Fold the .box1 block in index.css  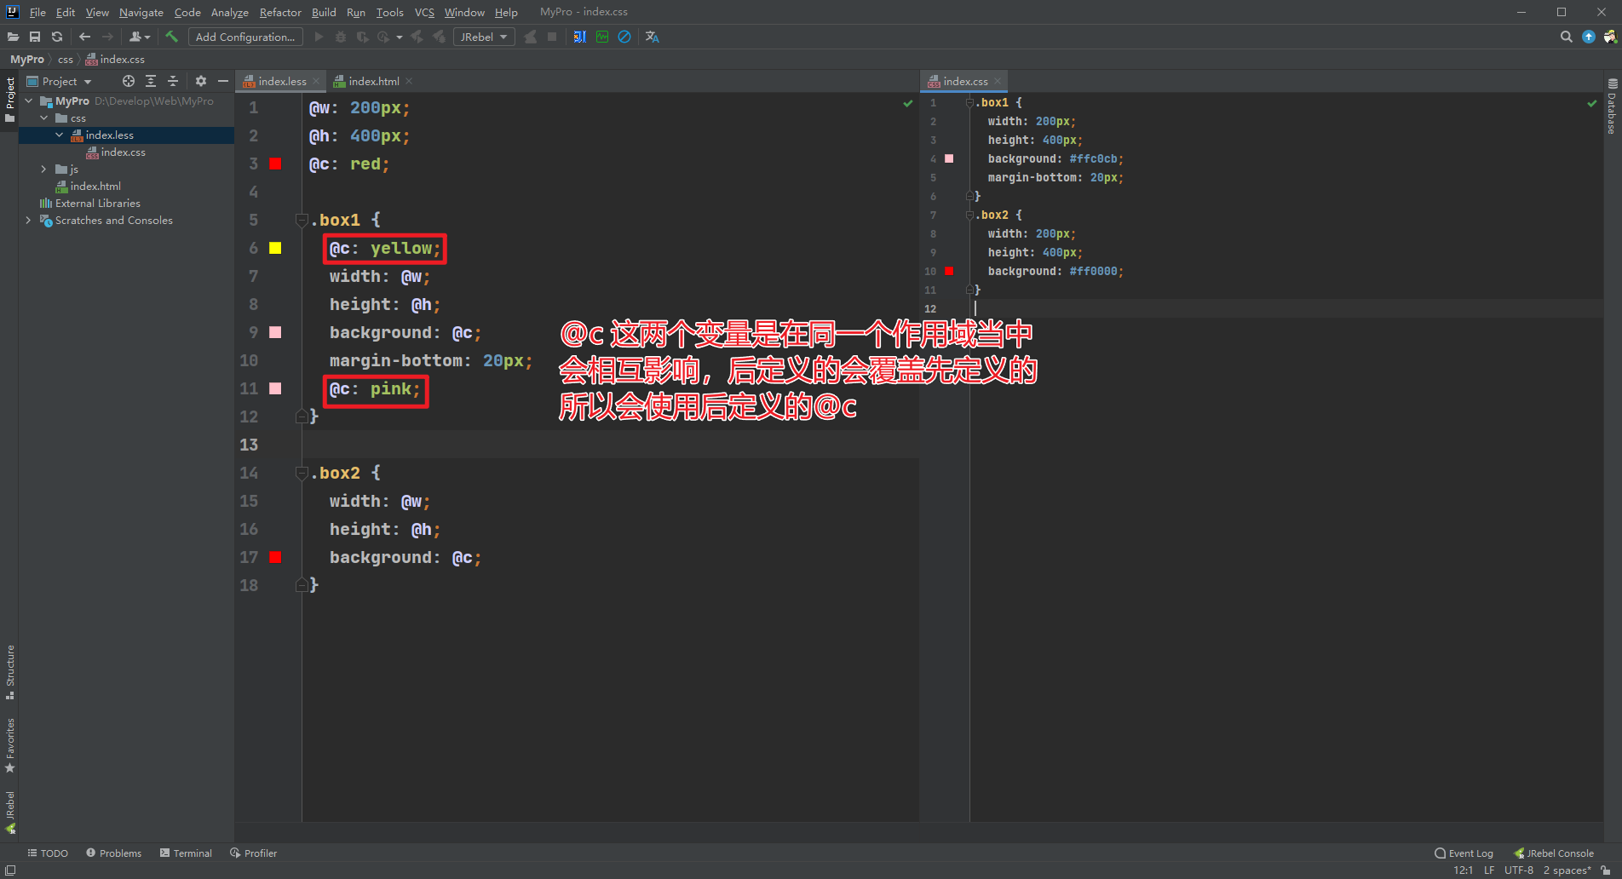point(969,102)
